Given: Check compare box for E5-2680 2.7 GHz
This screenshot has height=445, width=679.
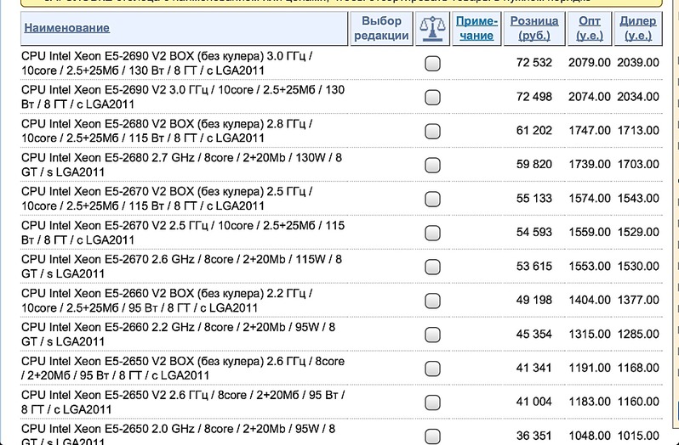Looking at the screenshot, I should pos(432,165).
